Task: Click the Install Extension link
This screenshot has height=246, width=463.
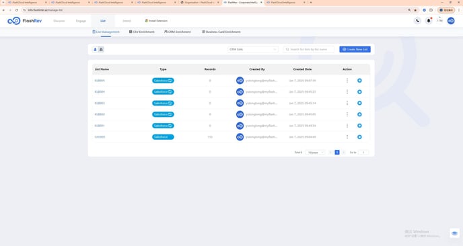Action: coord(156,21)
